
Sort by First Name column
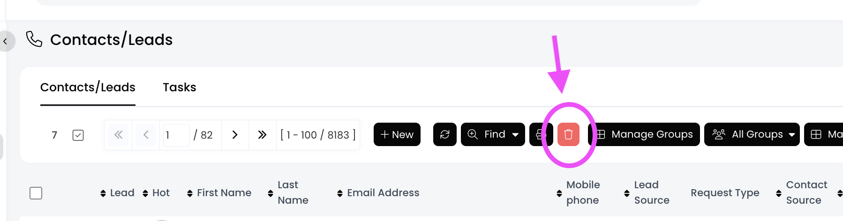219,193
